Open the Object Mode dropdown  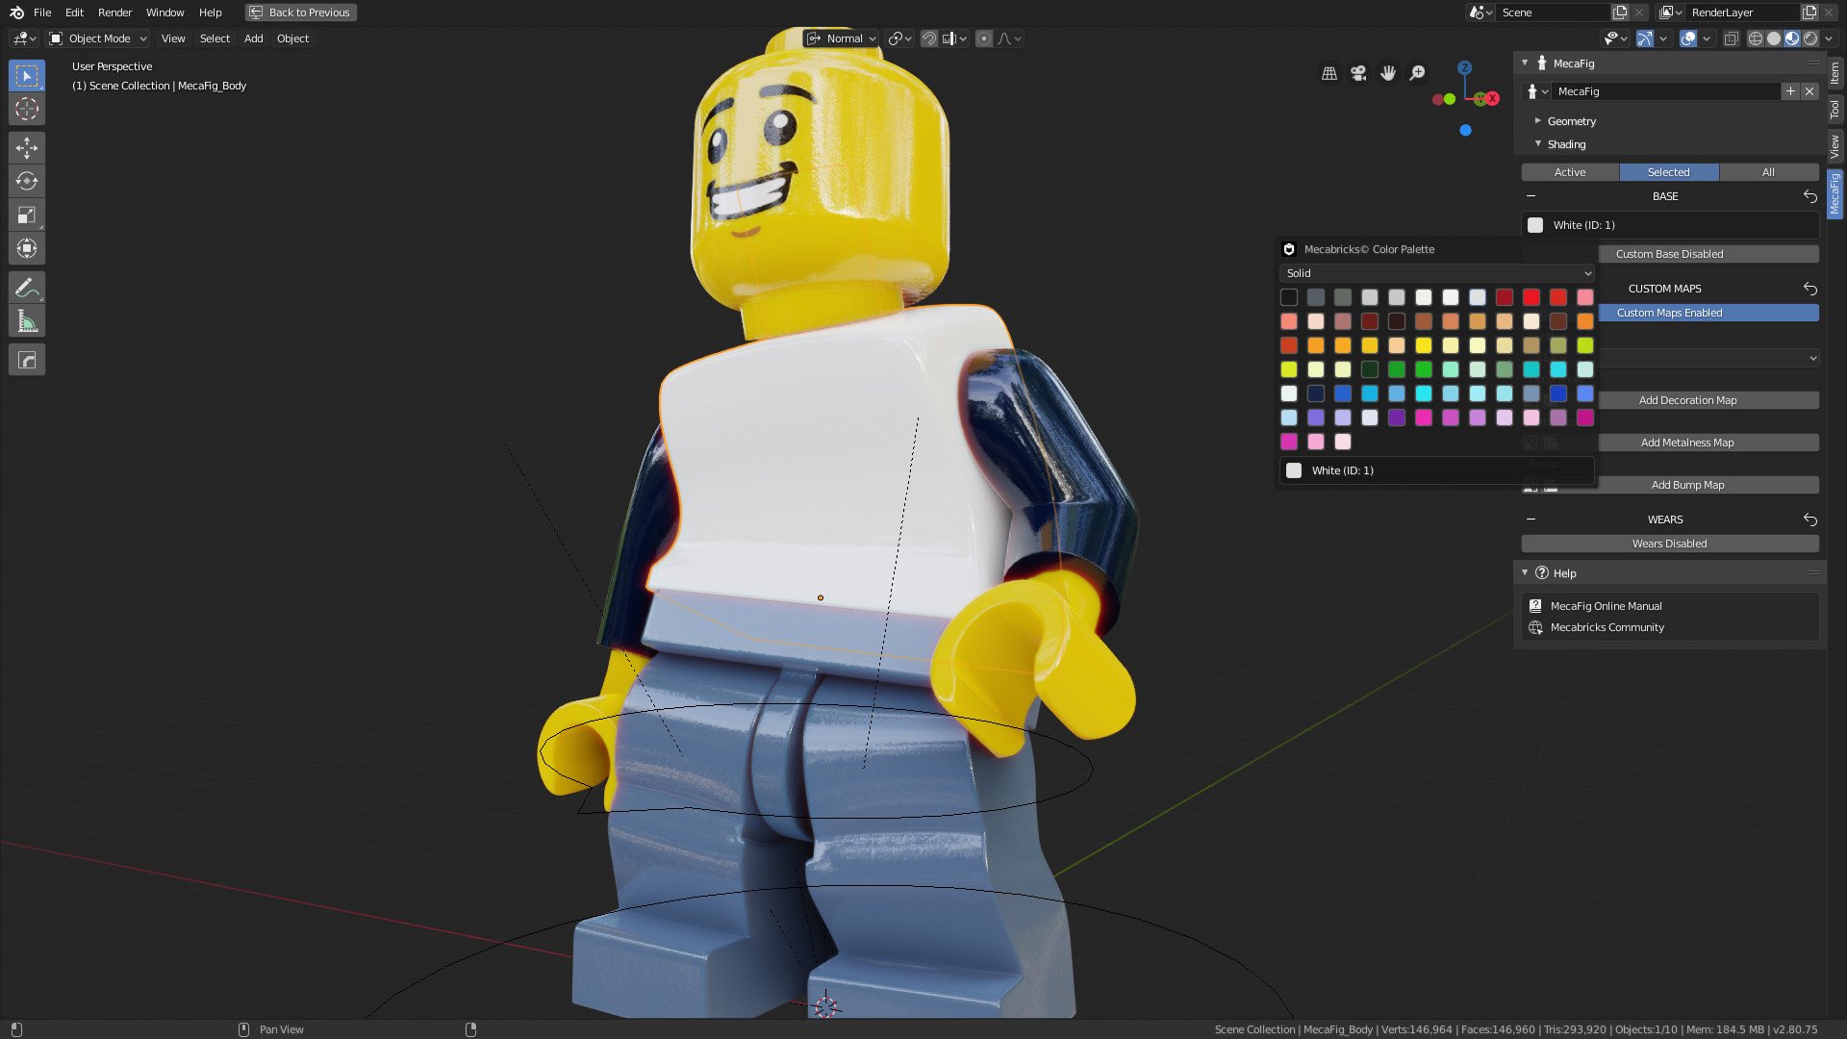[98, 38]
